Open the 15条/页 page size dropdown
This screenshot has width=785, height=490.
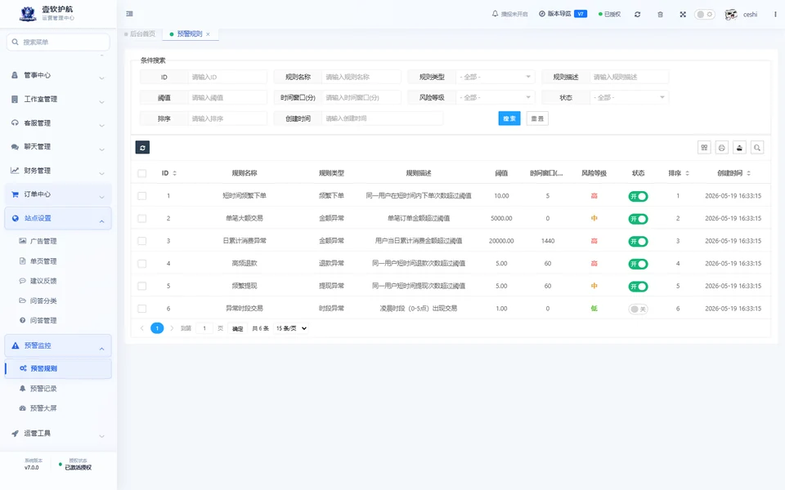coord(291,328)
